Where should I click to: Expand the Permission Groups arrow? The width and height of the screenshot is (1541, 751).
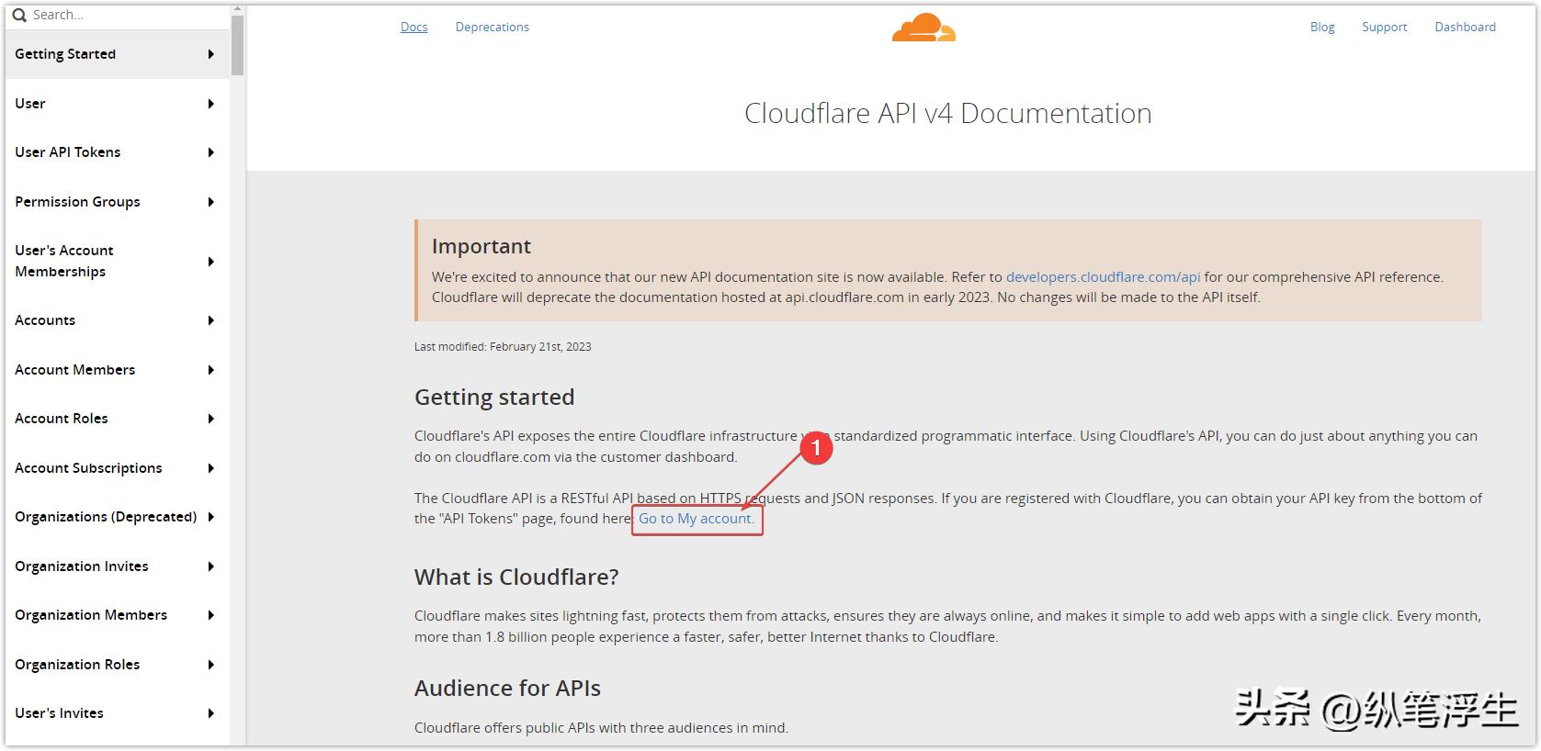click(x=211, y=202)
